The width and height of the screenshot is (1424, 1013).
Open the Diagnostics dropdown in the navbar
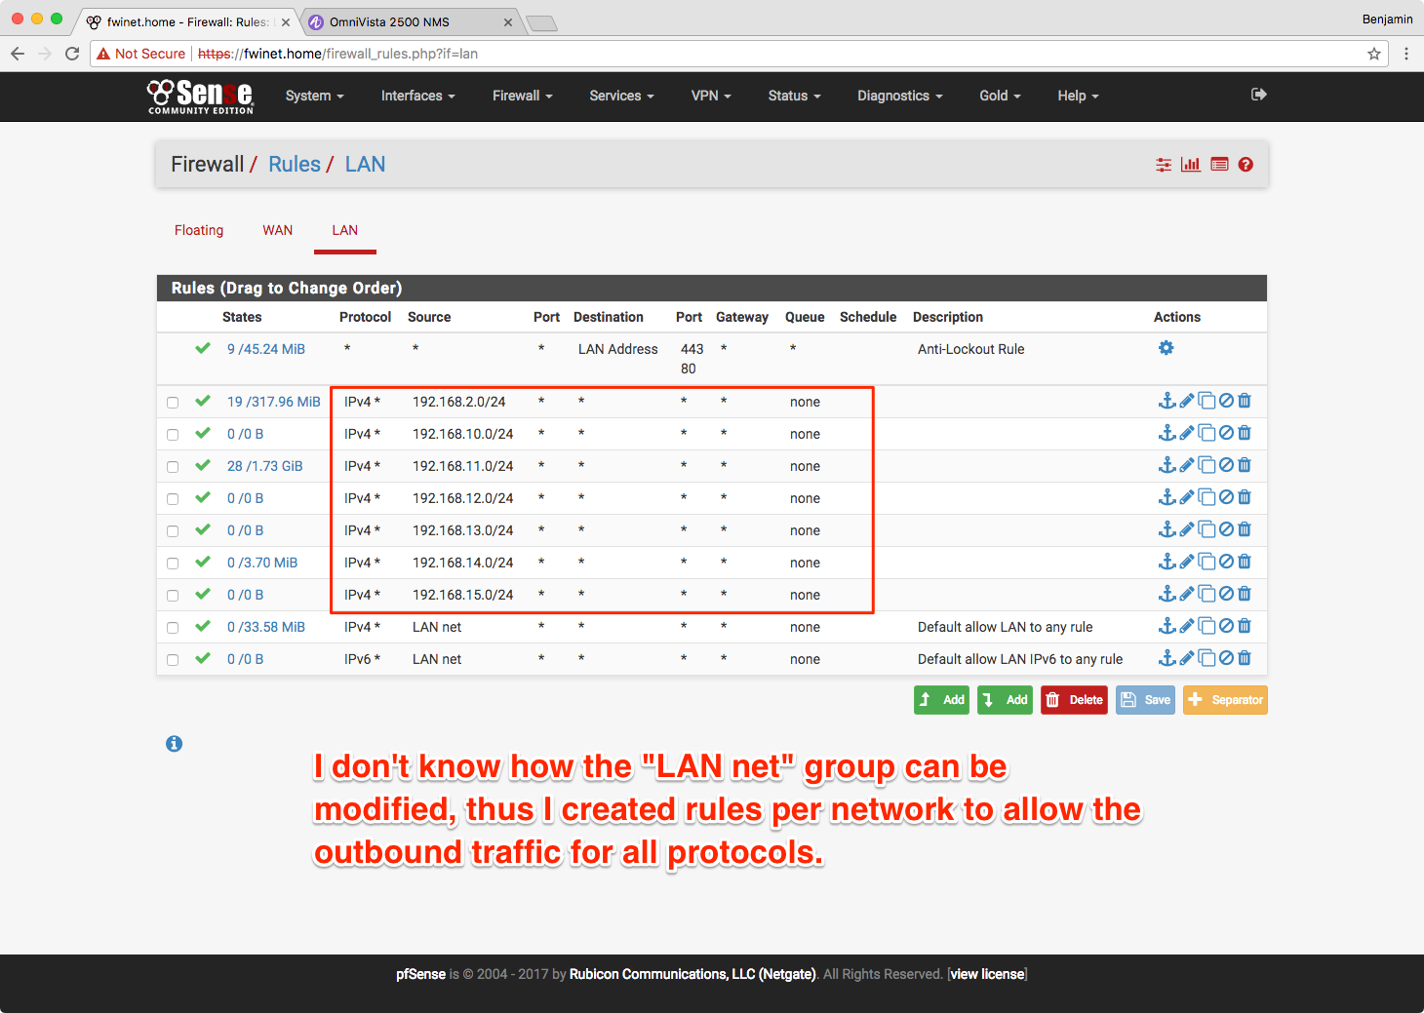pyautogui.click(x=899, y=96)
